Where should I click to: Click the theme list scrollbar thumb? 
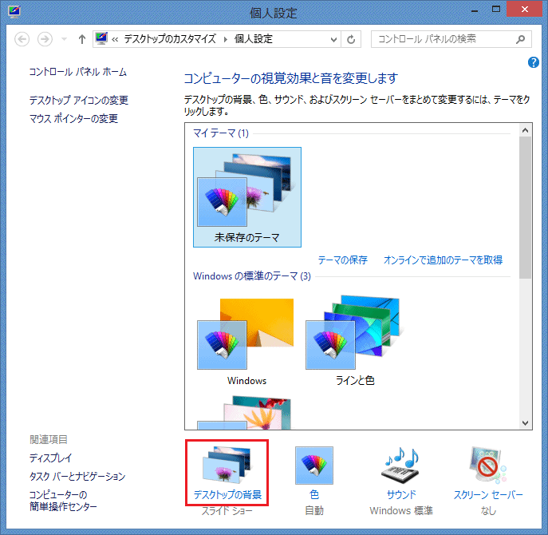pos(525,208)
